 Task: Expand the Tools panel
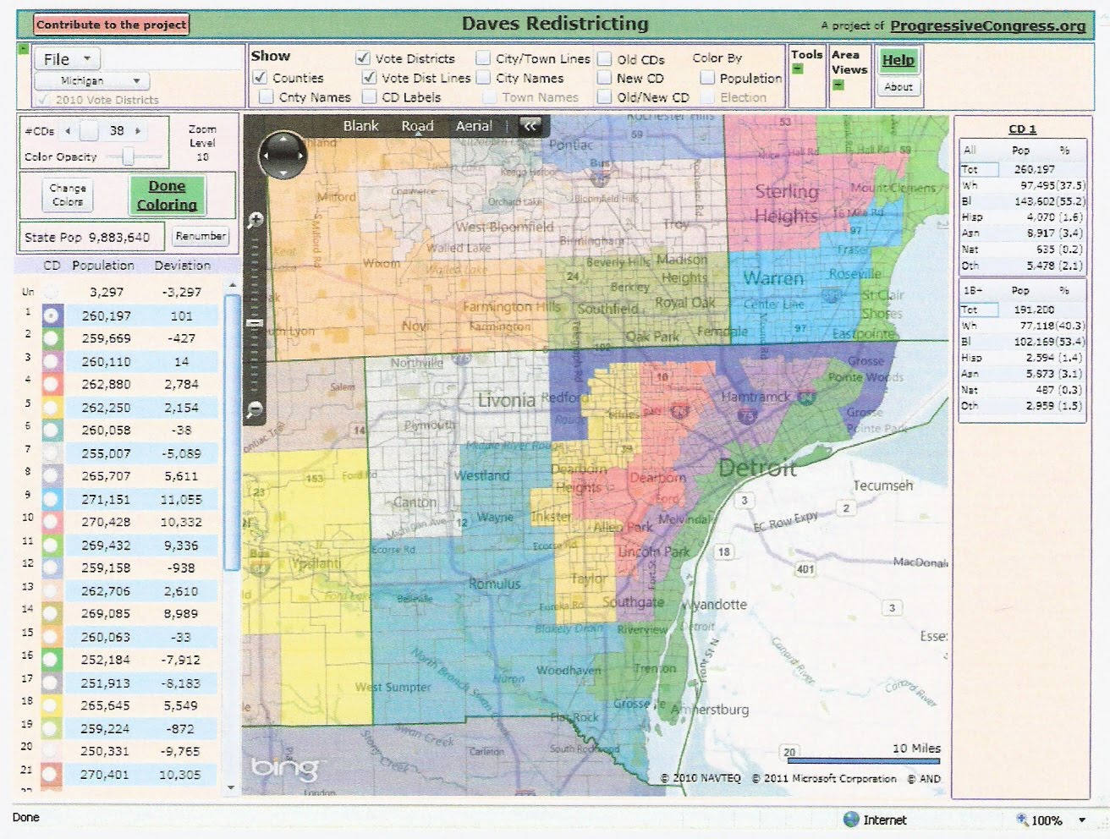pyautogui.click(x=797, y=69)
